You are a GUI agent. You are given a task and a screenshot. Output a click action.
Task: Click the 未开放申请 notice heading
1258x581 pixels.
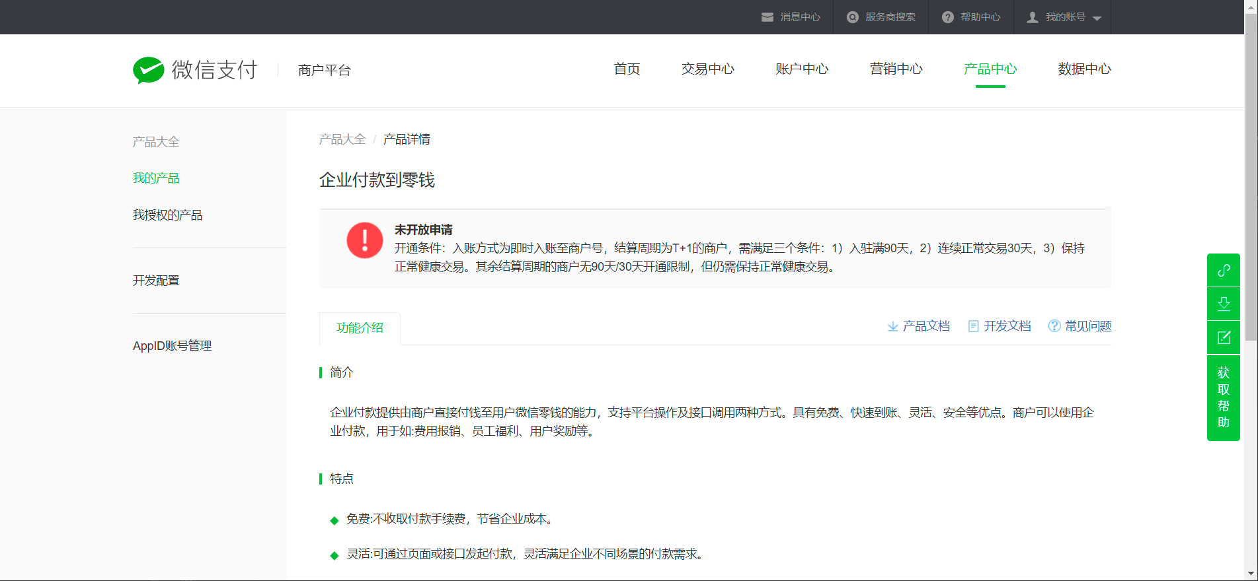(424, 230)
